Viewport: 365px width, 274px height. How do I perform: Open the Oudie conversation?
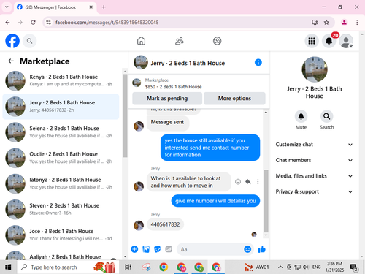click(61, 158)
